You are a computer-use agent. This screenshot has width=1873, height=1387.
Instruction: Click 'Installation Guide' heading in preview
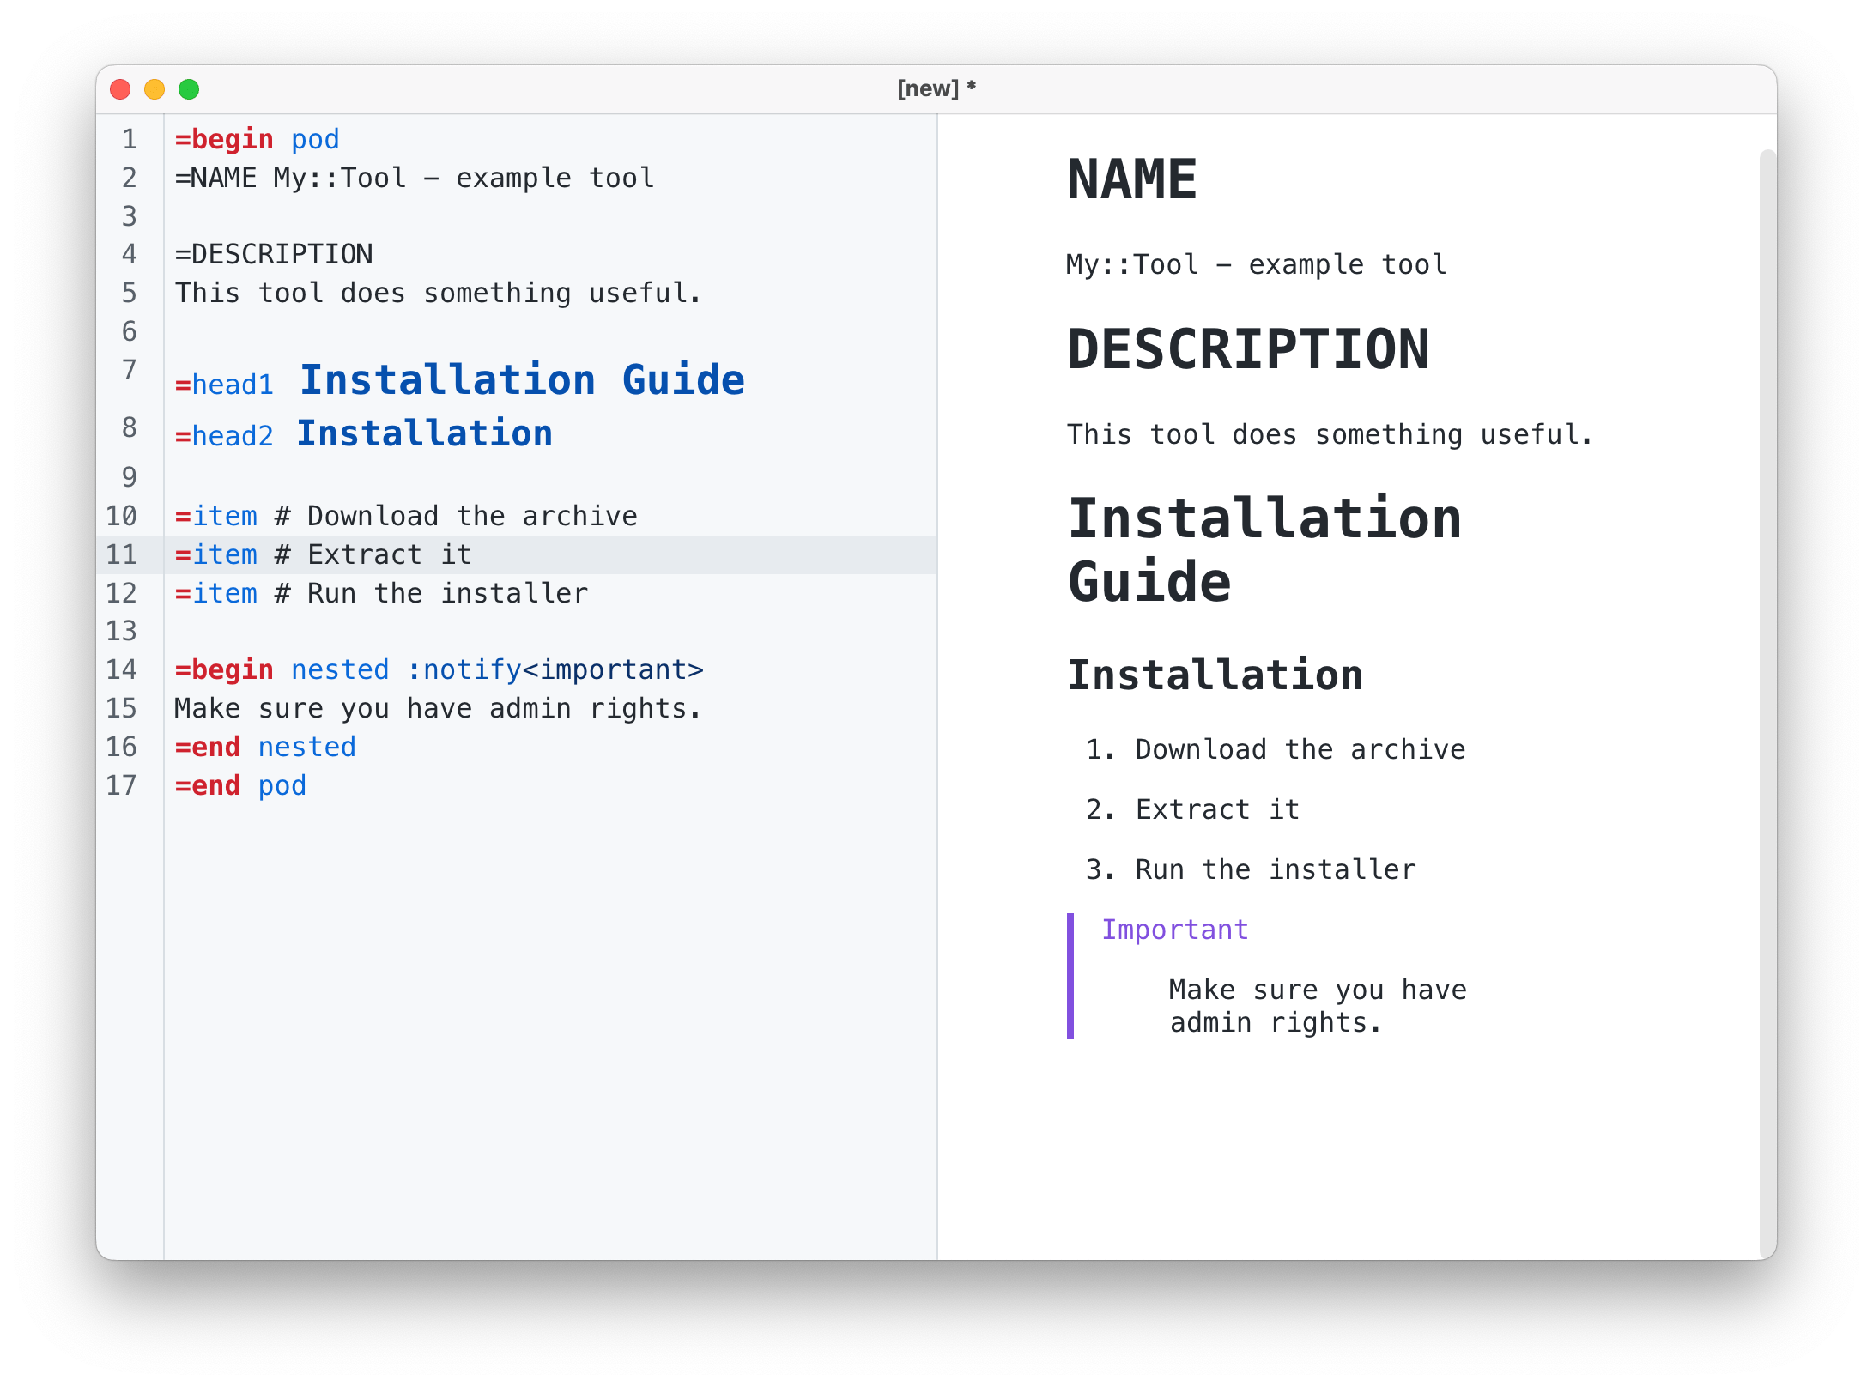1264,550
